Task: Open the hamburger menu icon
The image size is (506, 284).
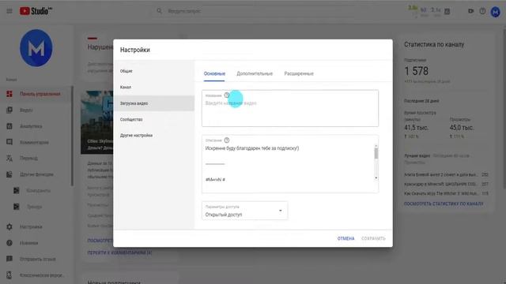Action: [x=9, y=11]
